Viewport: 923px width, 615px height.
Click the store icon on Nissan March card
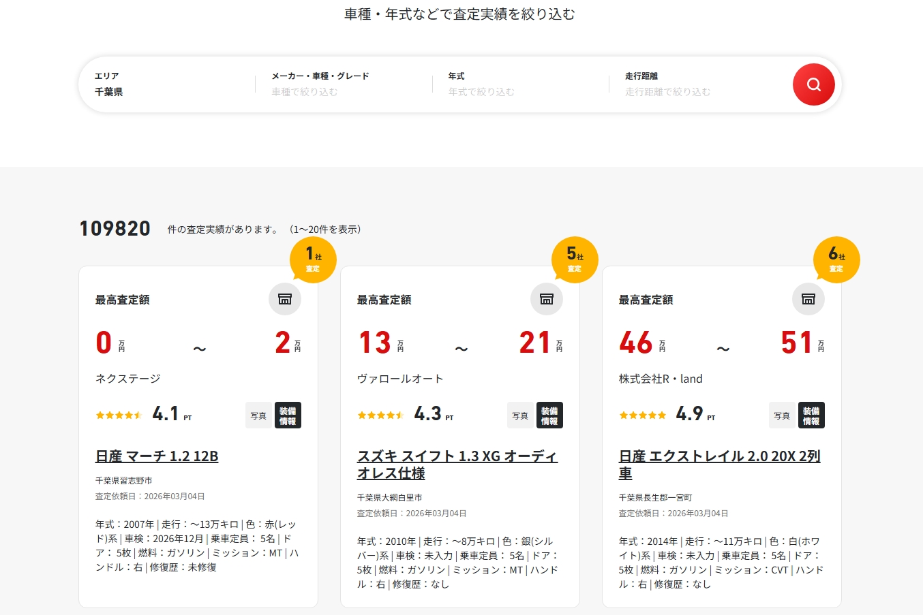tap(285, 299)
